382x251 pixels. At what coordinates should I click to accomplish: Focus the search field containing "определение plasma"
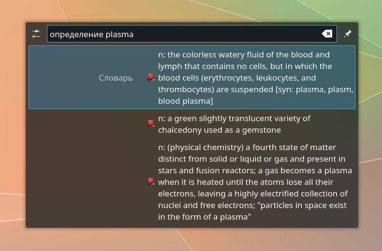[192, 34]
